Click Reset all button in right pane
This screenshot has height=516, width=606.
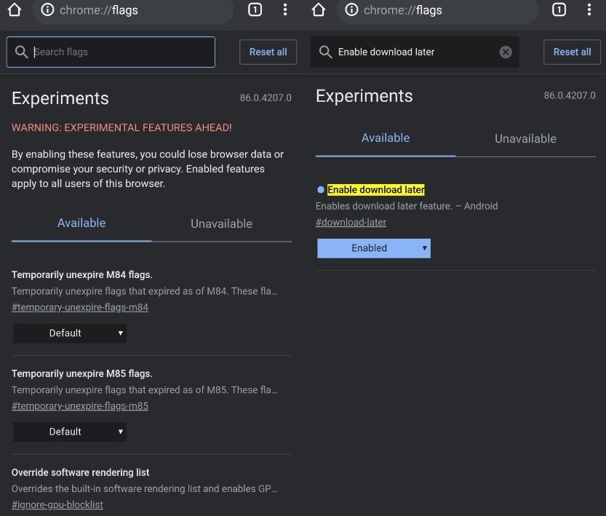pyautogui.click(x=572, y=52)
